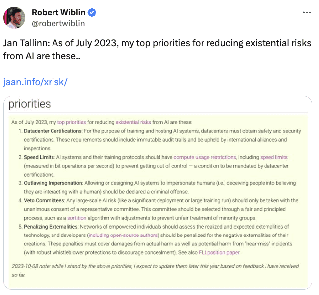Open the 'sortition' hyperlink
The image size is (319, 295).
77,218
